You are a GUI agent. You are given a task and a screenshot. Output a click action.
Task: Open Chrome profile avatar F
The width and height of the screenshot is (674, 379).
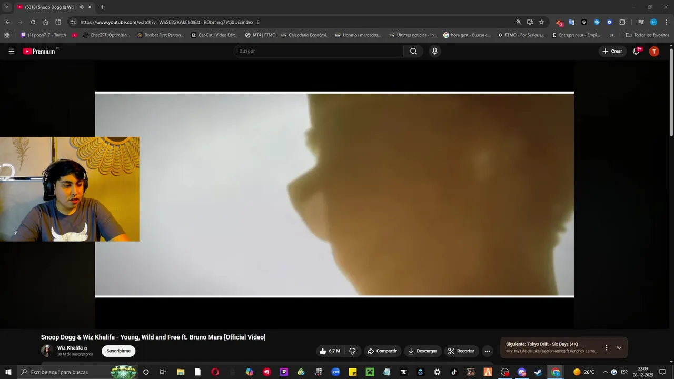click(653, 22)
